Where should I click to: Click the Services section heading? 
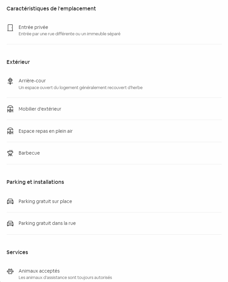point(17,252)
